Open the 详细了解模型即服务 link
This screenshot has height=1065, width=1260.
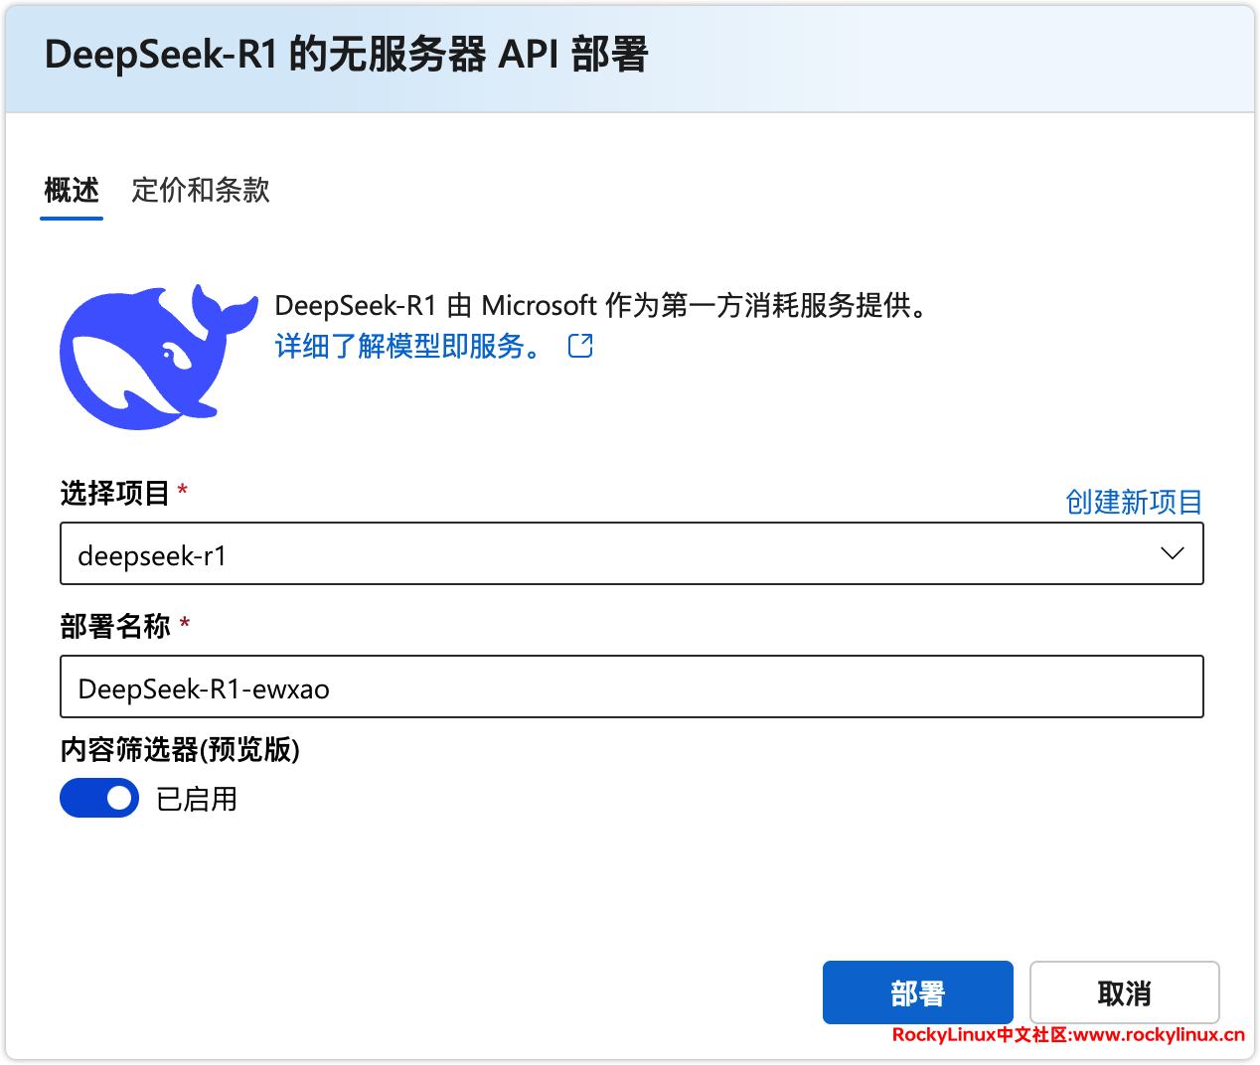(x=408, y=346)
